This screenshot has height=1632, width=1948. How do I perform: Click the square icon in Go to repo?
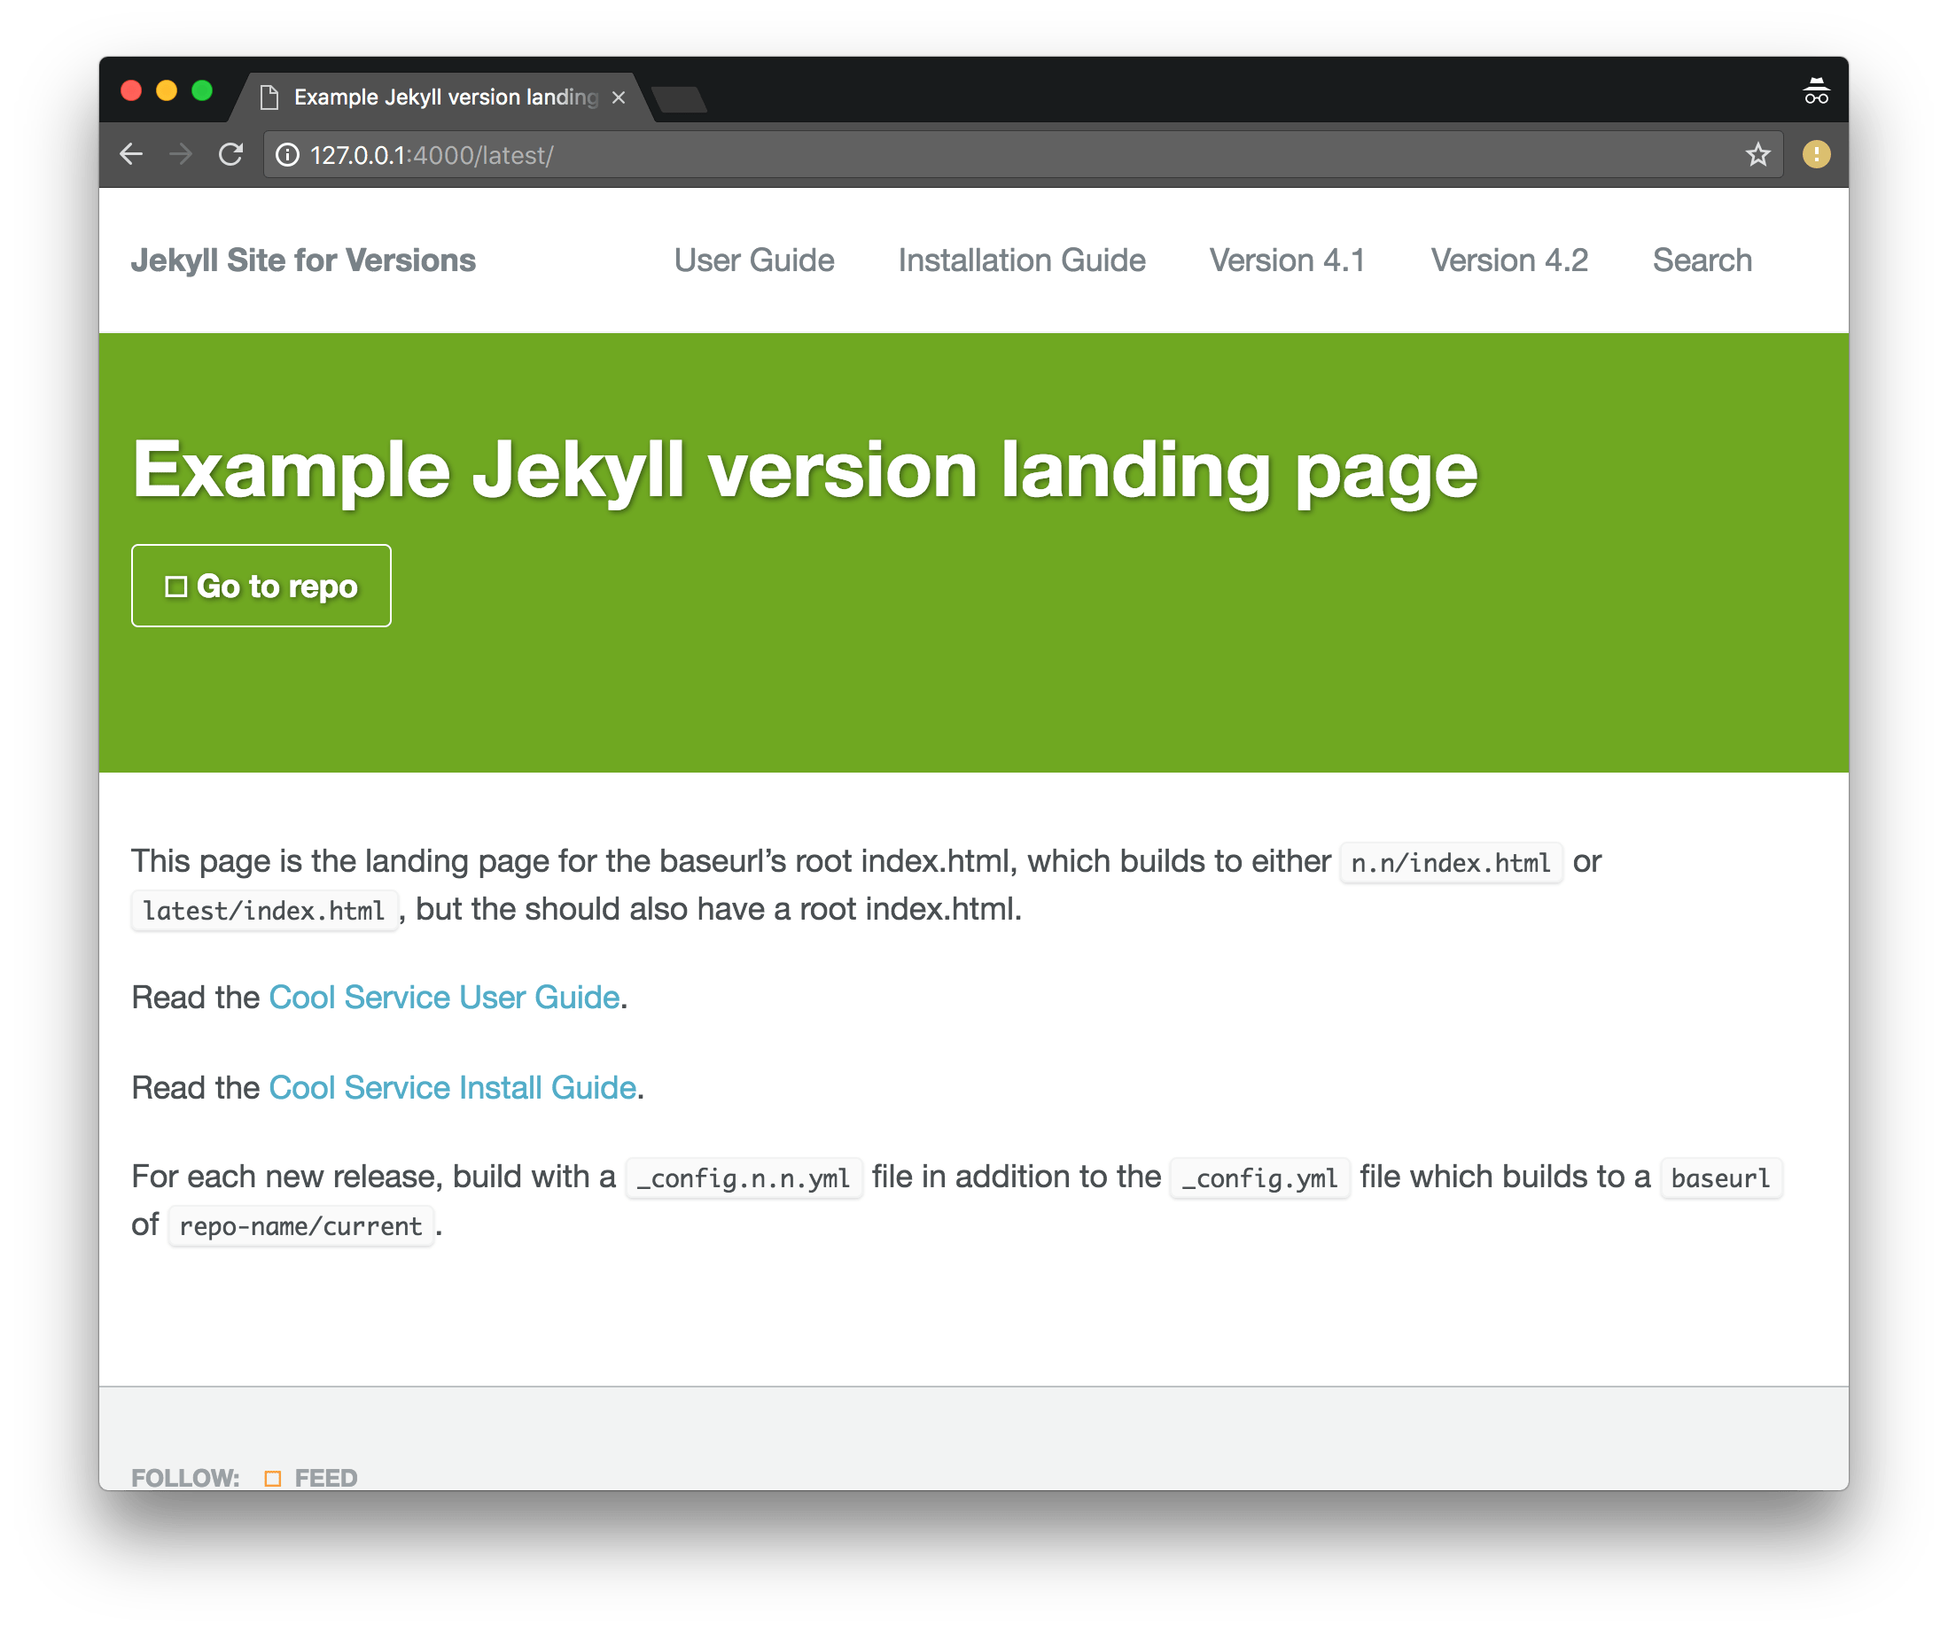point(176,587)
